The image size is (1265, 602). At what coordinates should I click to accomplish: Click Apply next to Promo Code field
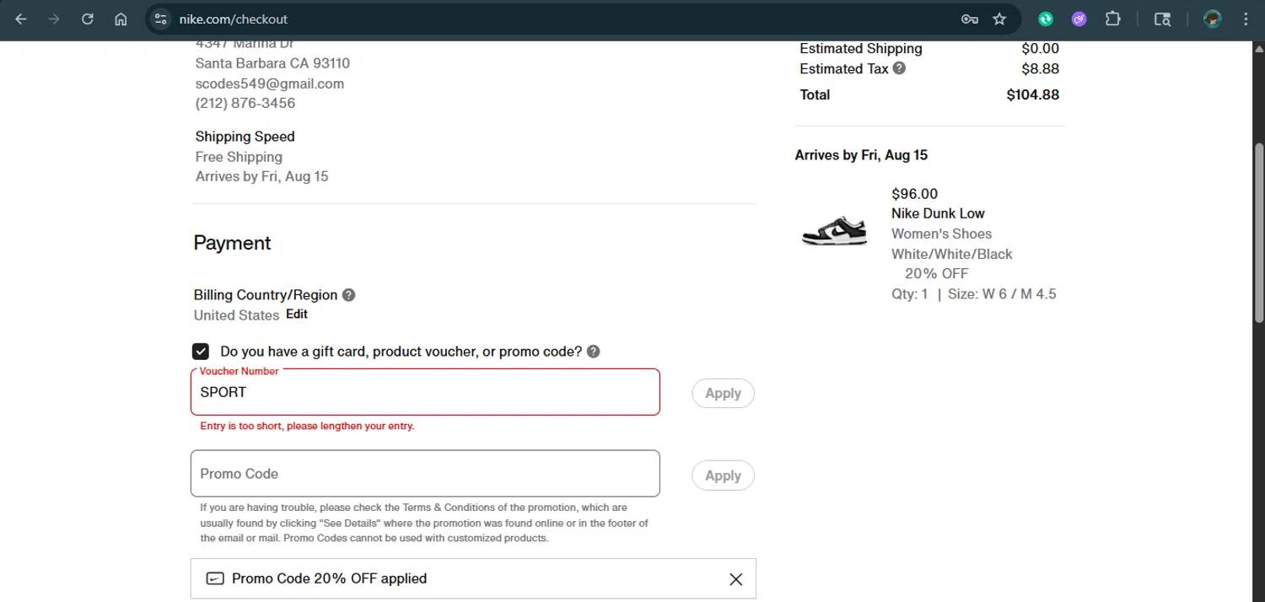(723, 476)
